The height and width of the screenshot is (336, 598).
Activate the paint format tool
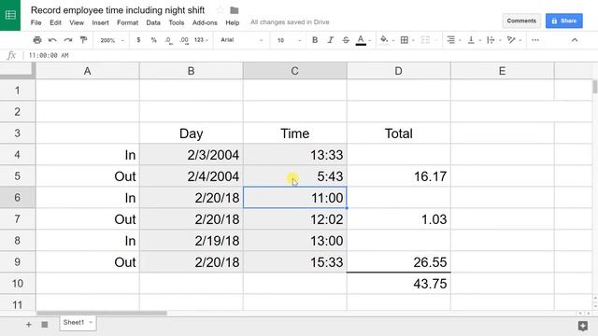[x=83, y=39]
